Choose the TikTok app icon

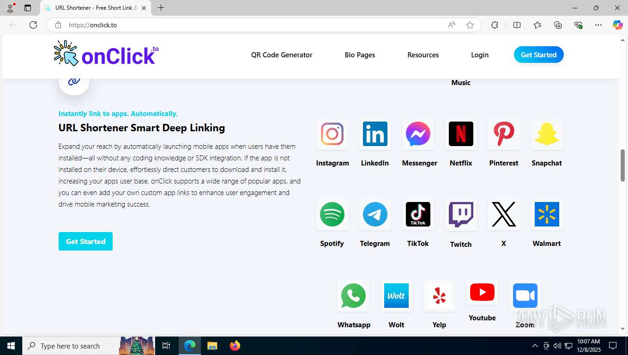pos(418,214)
